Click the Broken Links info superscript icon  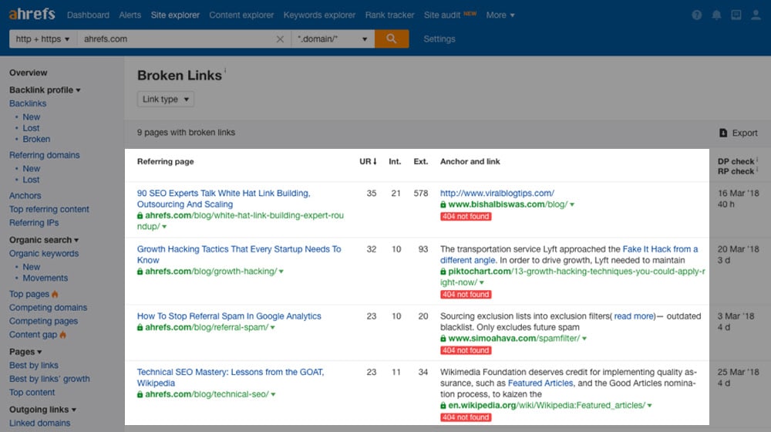click(x=225, y=70)
